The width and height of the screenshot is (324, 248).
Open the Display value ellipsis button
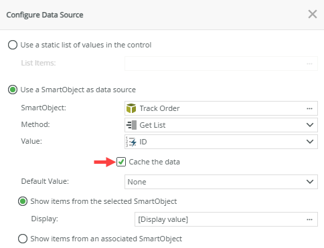309,219
